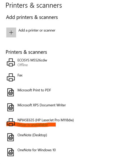Viewport: 135px width, 164px height.
Task: Click the Fax printer icon
Action: (11, 77)
